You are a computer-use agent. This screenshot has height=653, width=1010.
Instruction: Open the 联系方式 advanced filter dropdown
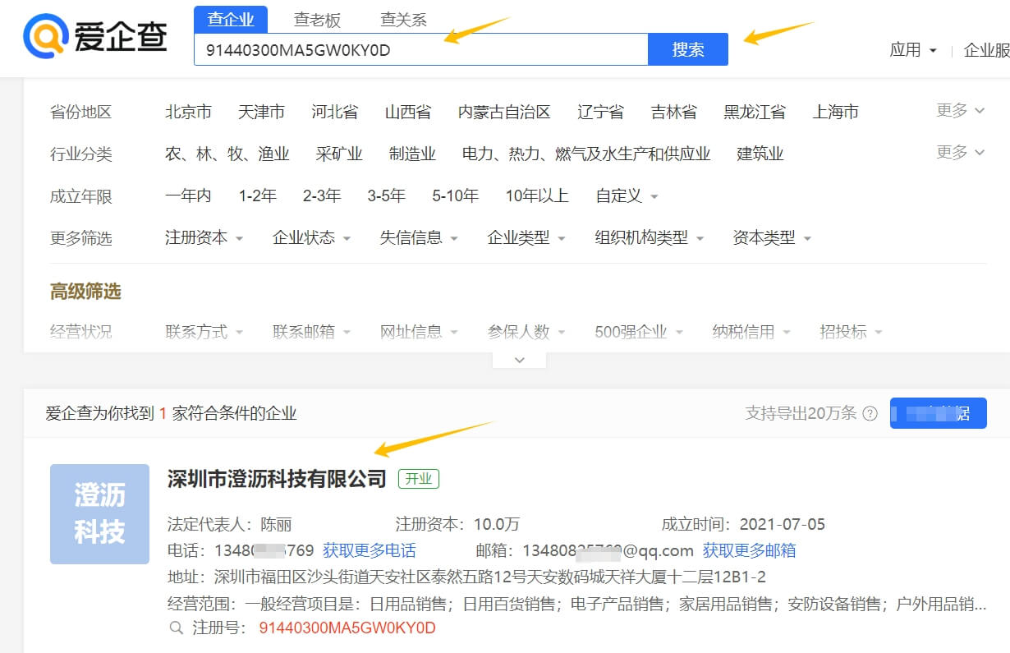tap(204, 332)
